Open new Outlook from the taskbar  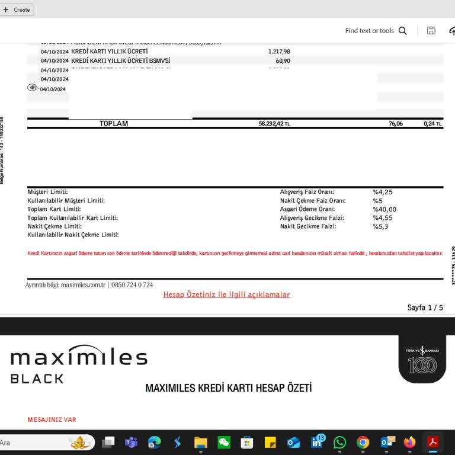(293, 443)
